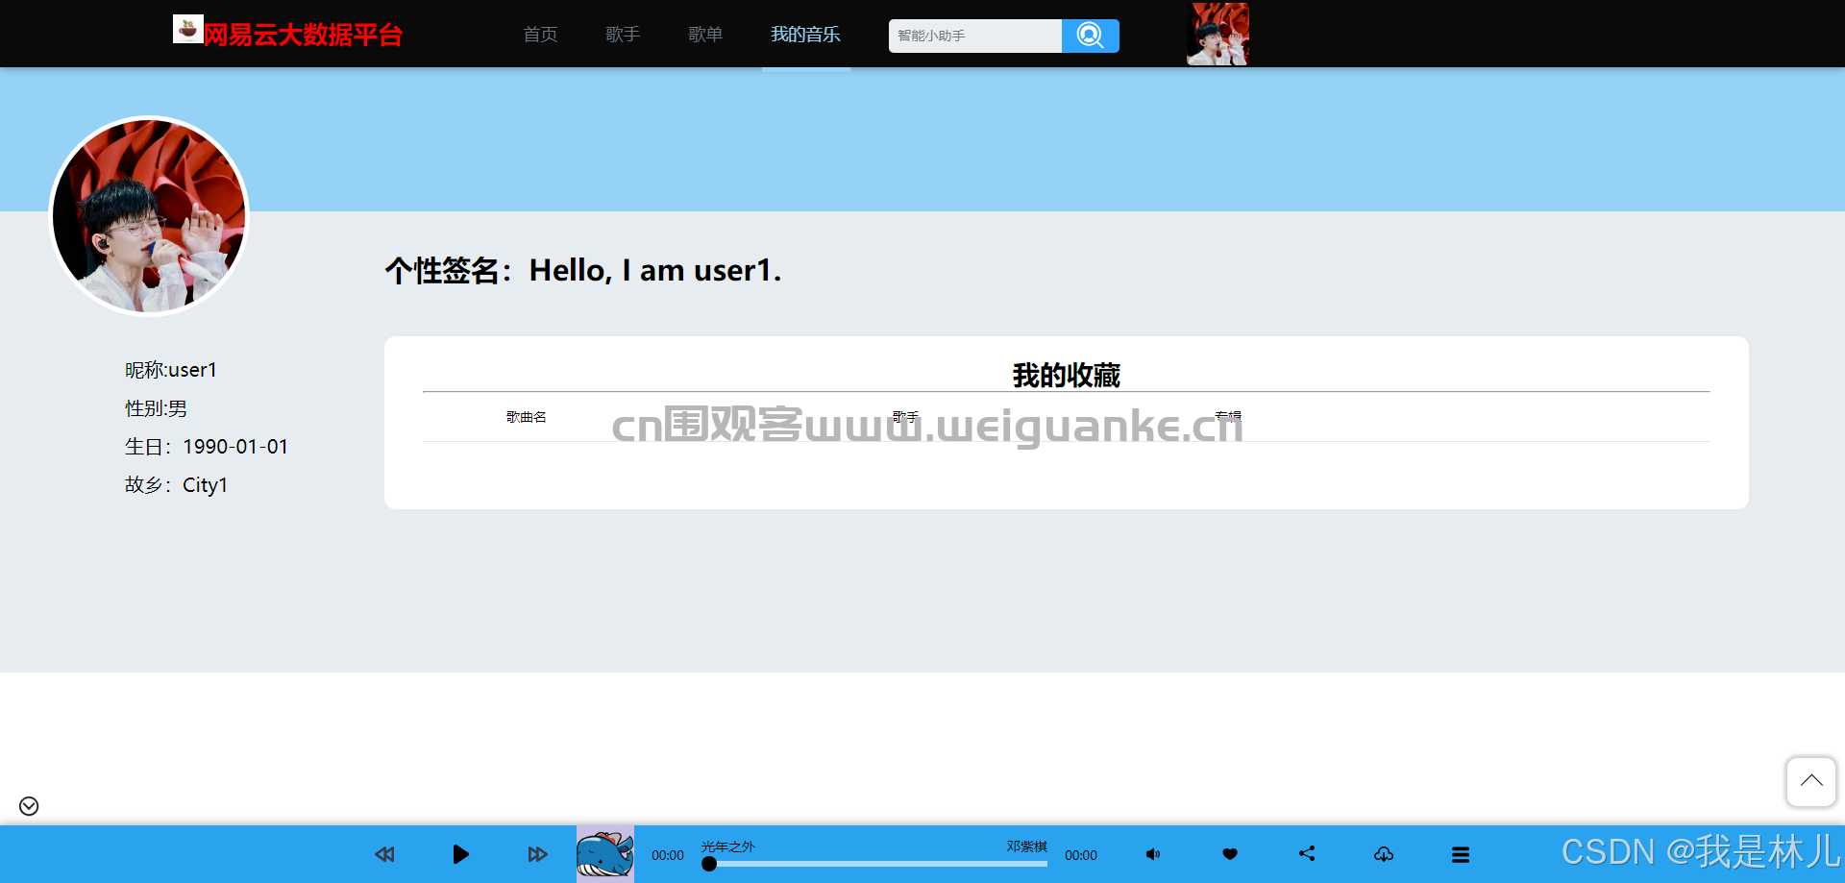Open the 歌单 navigation tab
This screenshot has width=1845, height=883.
(x=705, y=35)
